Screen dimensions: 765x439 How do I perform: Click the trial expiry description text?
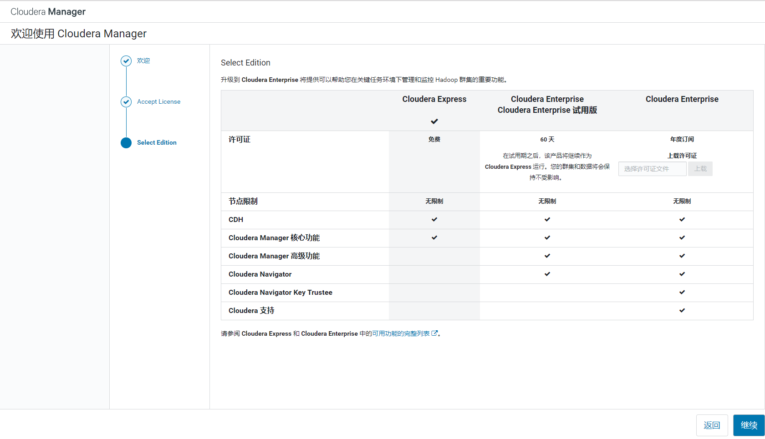547,167
